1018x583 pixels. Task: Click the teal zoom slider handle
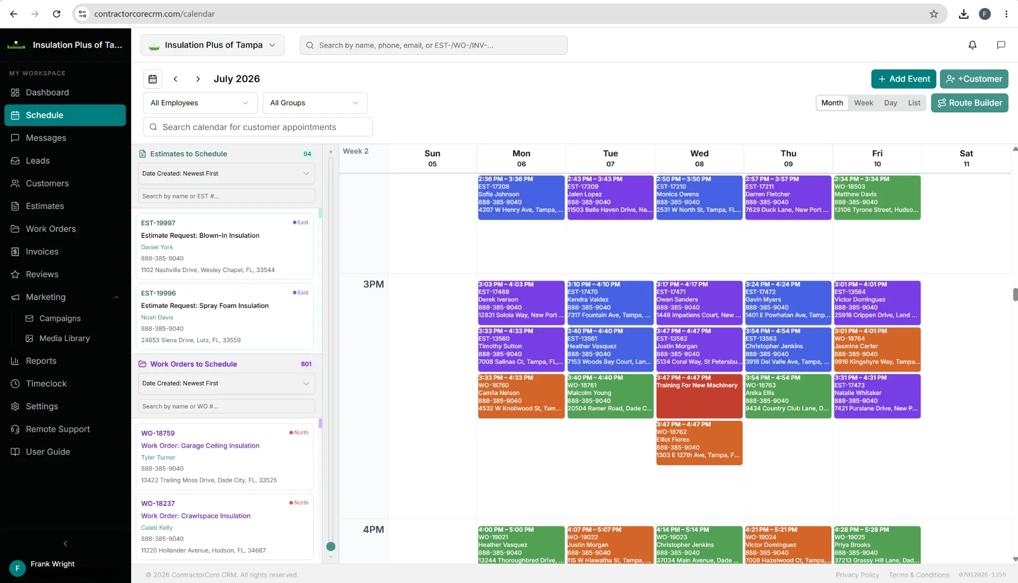(331, 547)
